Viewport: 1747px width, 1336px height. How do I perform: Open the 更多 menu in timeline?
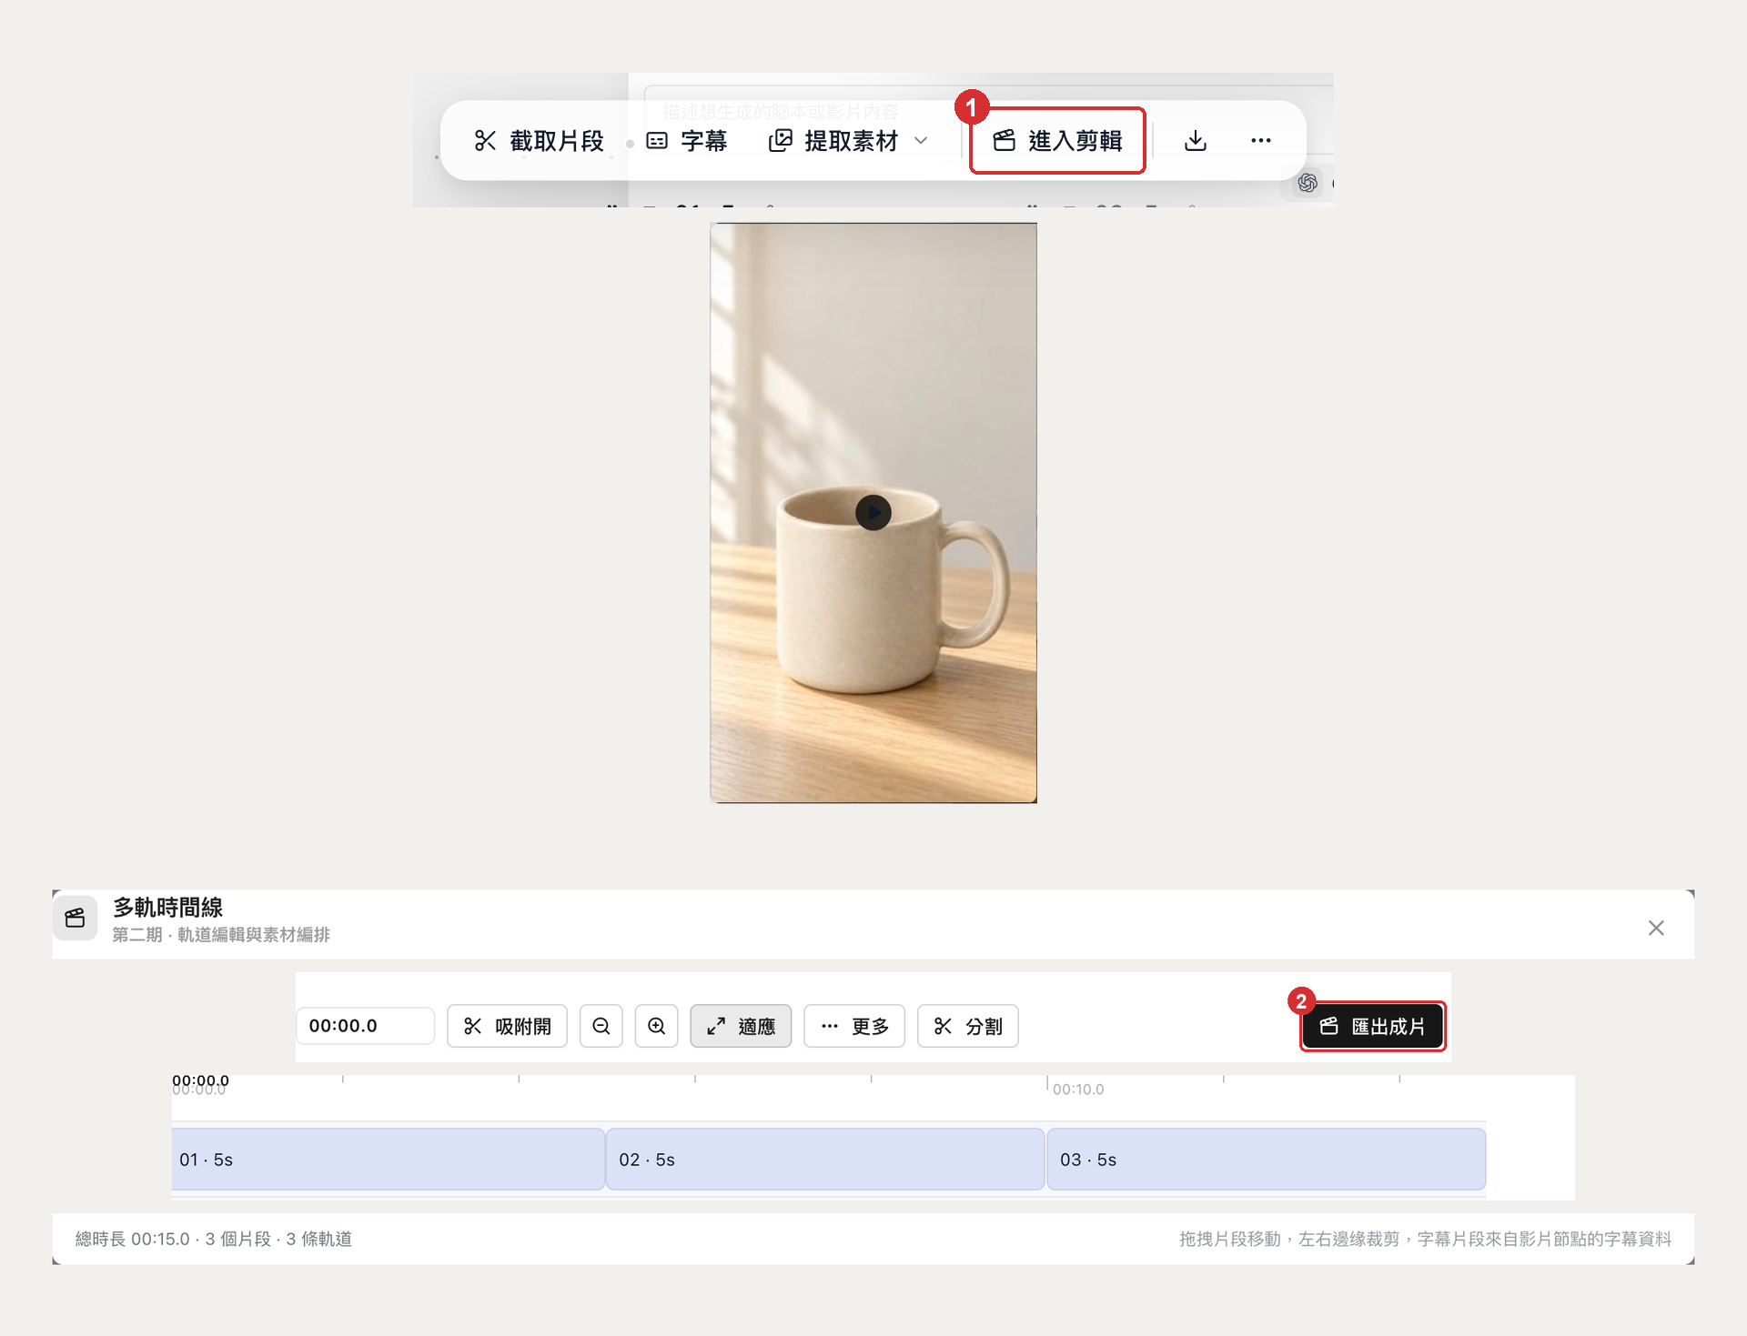pos(854,1026)
